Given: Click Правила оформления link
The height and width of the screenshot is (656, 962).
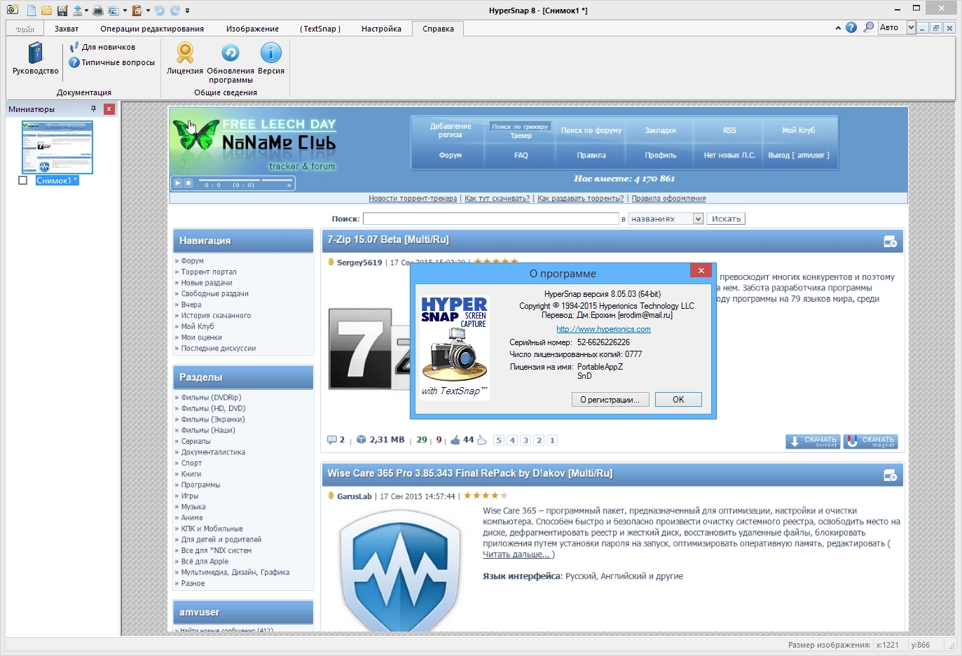Looking at the screenshot, I should (x=668, y=198).
